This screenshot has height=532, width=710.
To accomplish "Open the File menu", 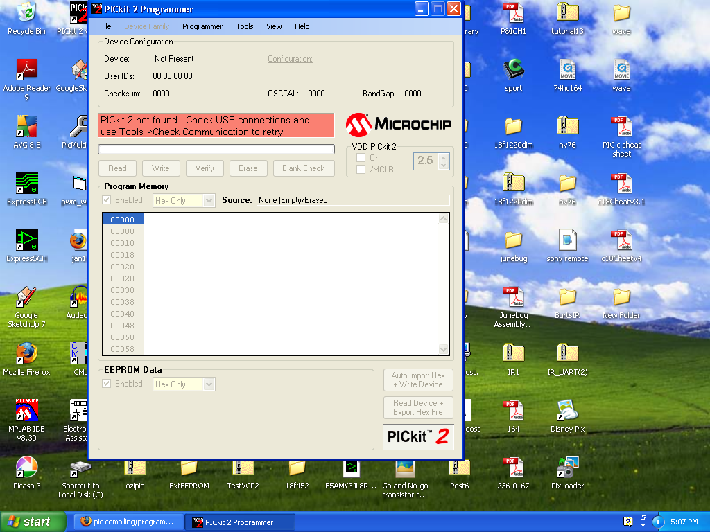I will (105, 26).
